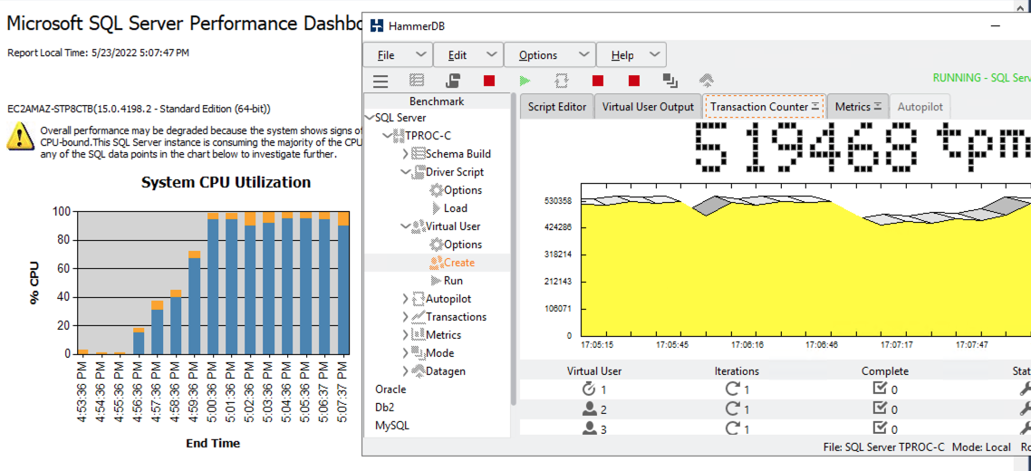Select the Db2 database entry
Screen dimensions: 1031x471
[386, 408]
